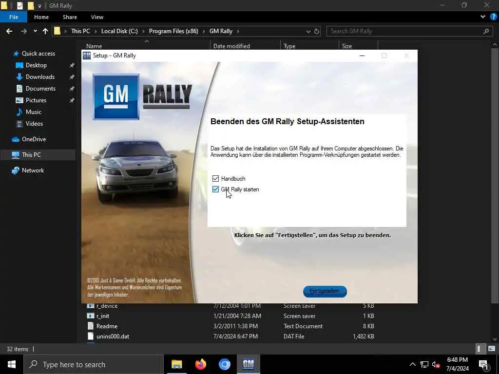
Task: Select the unins000.dat file
Action: 230,336
